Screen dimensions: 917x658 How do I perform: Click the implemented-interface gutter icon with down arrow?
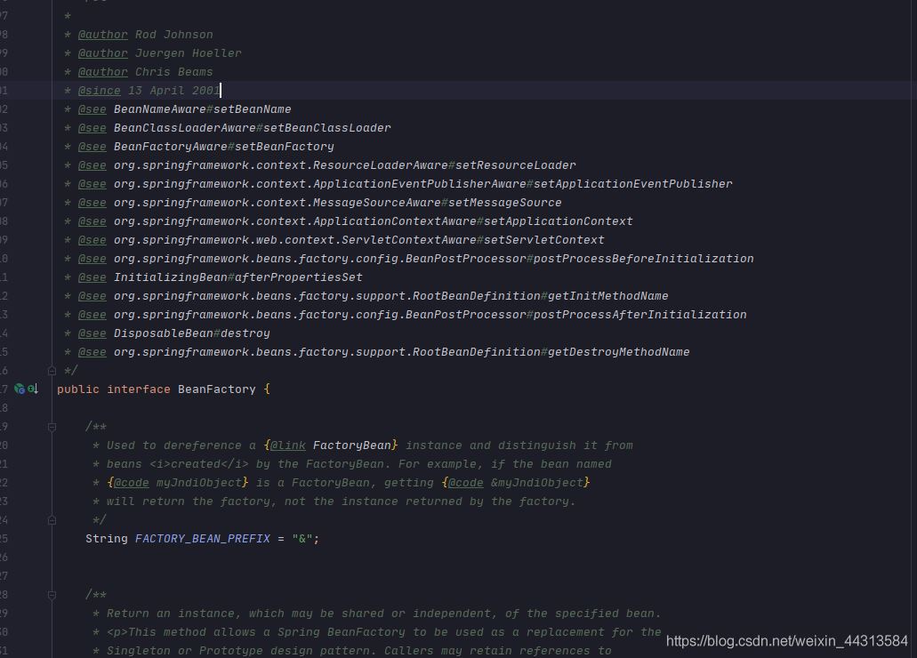[x=33, y=389]
